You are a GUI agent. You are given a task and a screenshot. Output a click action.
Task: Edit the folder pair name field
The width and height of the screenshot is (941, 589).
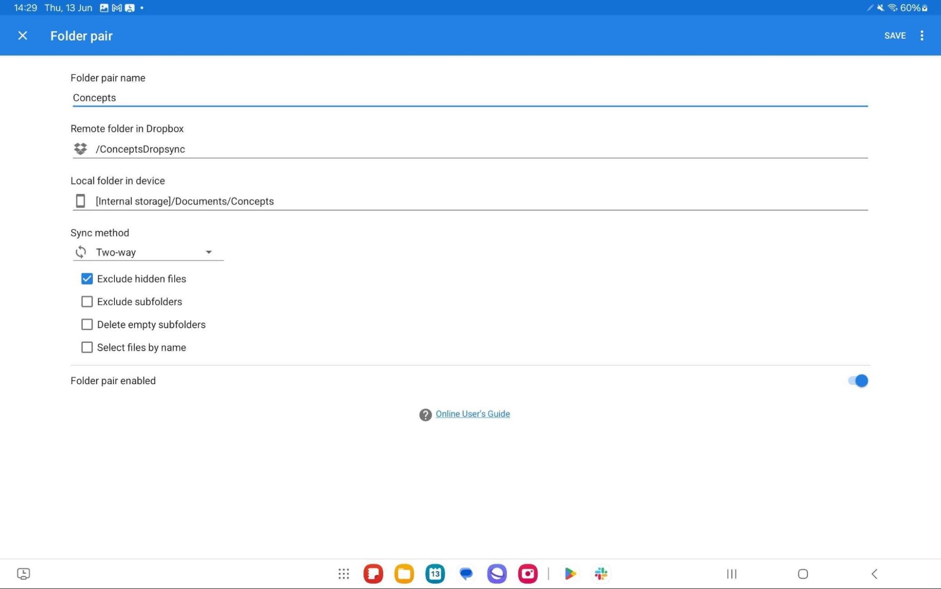(470, 97)
